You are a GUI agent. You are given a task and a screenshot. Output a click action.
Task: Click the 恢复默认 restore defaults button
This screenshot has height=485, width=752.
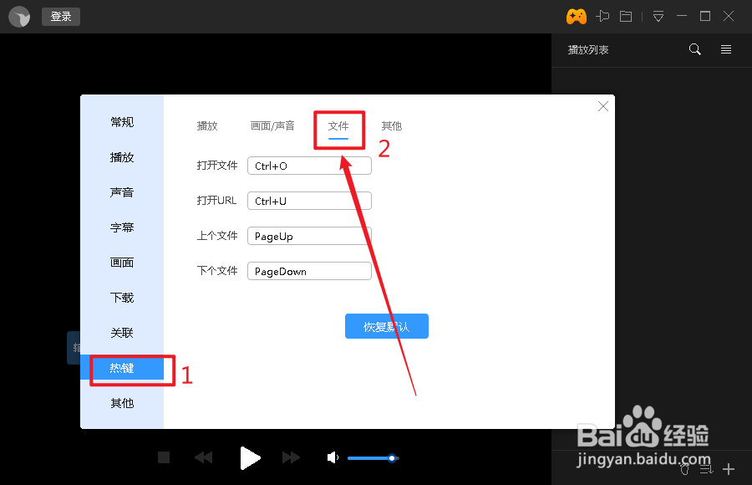[387, 326]
